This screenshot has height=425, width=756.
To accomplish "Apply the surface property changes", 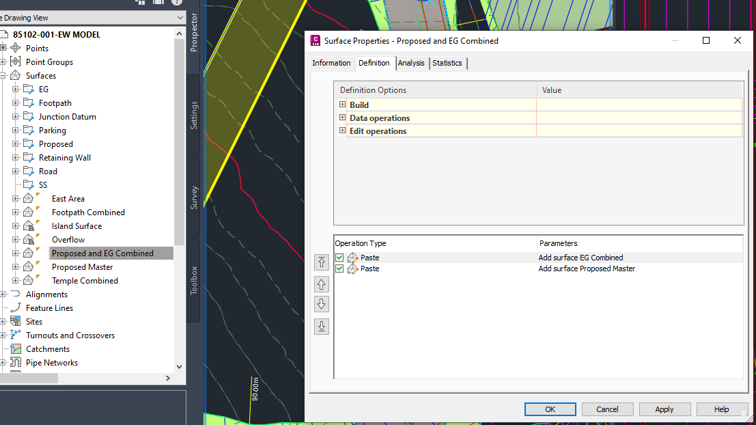I will click(664, 409).
